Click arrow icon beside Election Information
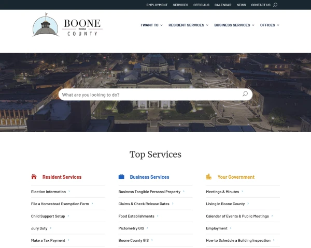 pos(69,192)
